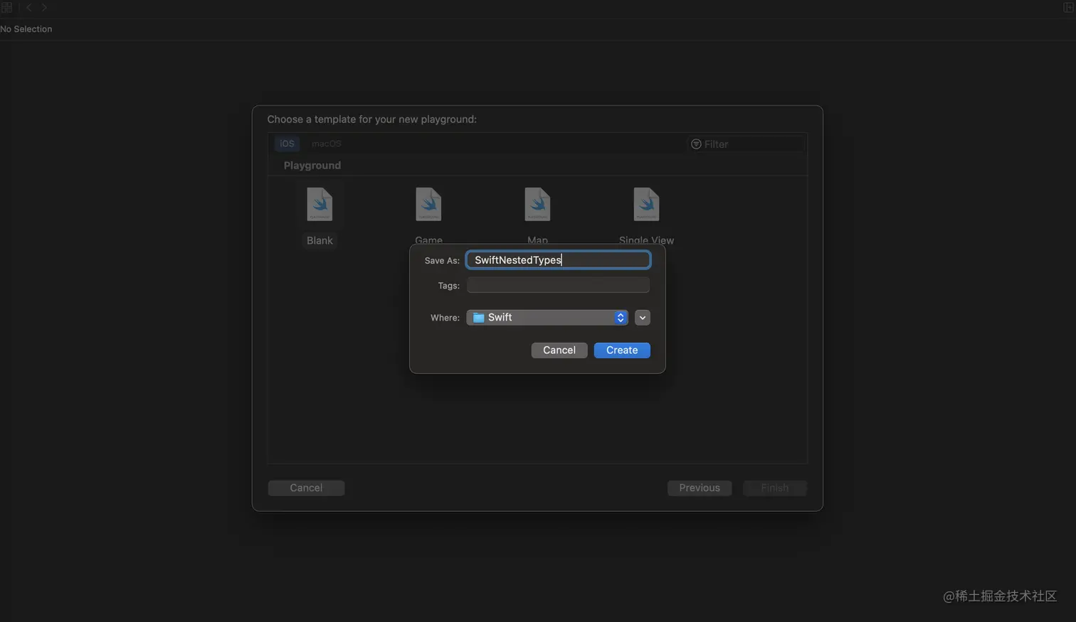Click into the Tags field
The image size is (1076, 622).
click(x=558, y=285)
